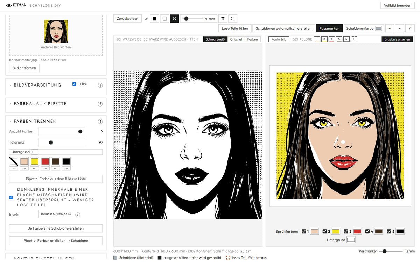Click the trash icon in toolbar
Screen dimensions: 420x262
(223, 19)
